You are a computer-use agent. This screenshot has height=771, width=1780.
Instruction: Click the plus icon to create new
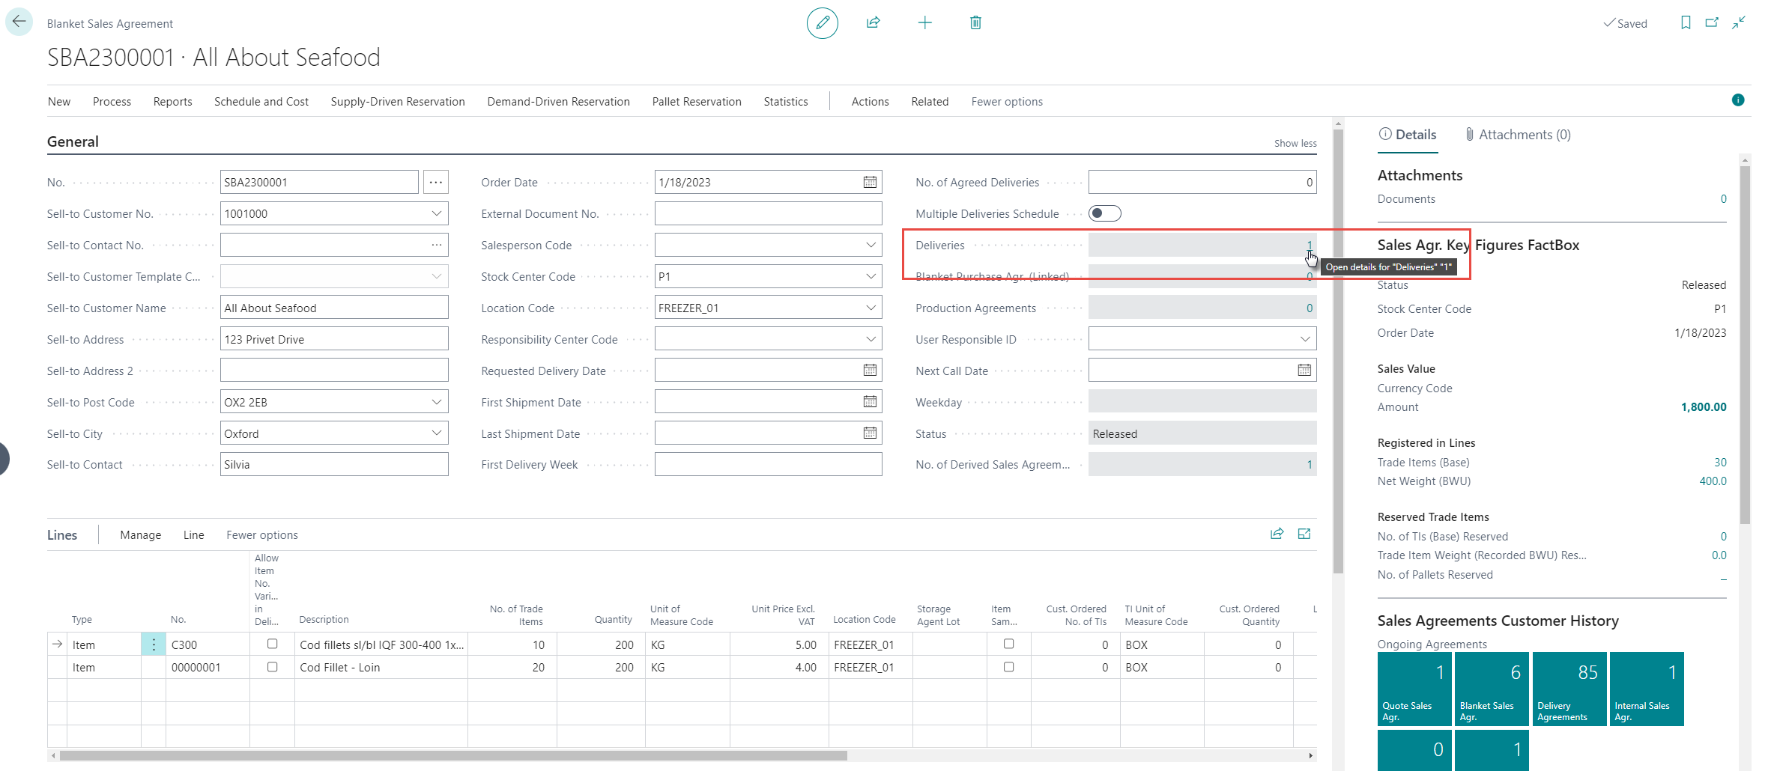click(924, 23)
